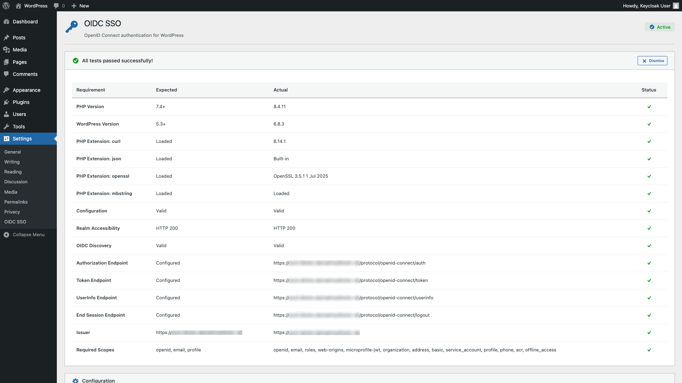The height and width of the screenshot is (383, 682).
Task: Click the Comments speech icon in sidebar
Action: [6, 74]
